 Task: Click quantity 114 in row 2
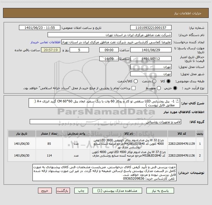(49, 155)
